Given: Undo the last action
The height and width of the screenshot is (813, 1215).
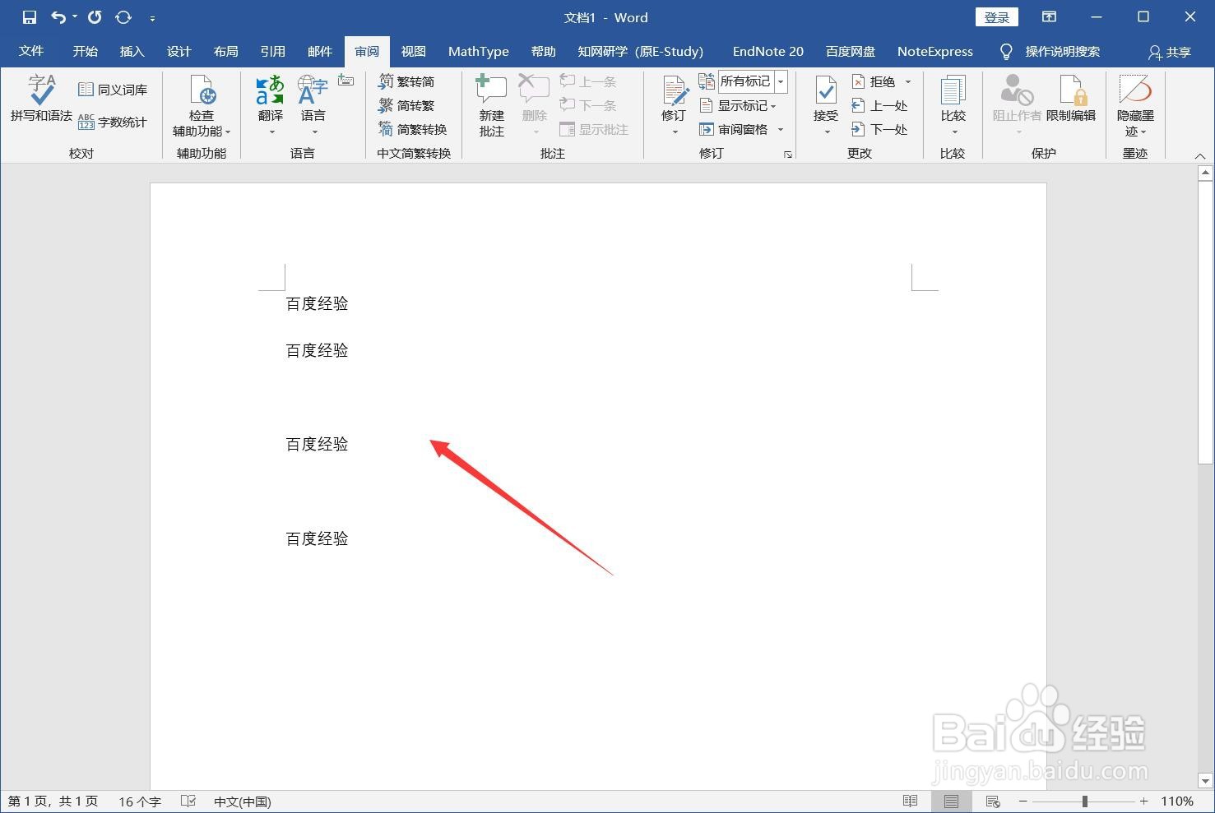Looking at the screenshot, I should point(58,17).
